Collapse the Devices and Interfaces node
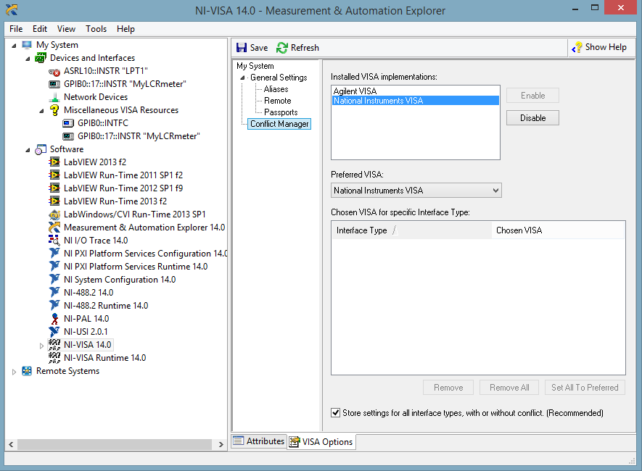 (x=28, y=59)
